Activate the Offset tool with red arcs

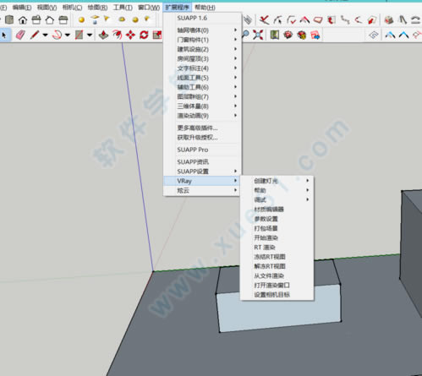pos(118,35)
